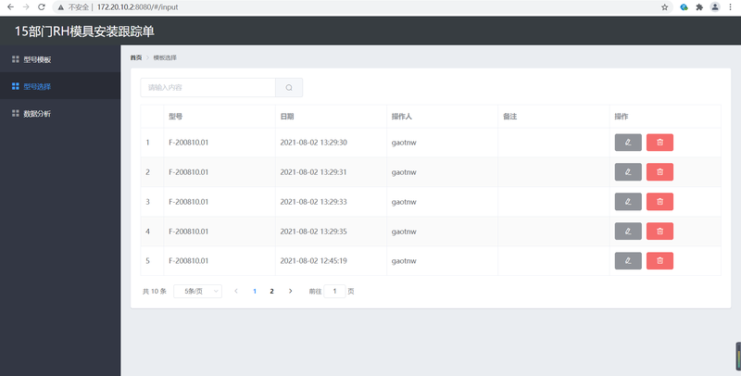Viewport: 741px width, 376px height.
Task: Open the 5条/页 page size dropdown
Action: (x=197, y=291)
